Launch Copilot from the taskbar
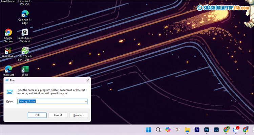Screen dimensions: 254x135 click(x=168, y=130)
